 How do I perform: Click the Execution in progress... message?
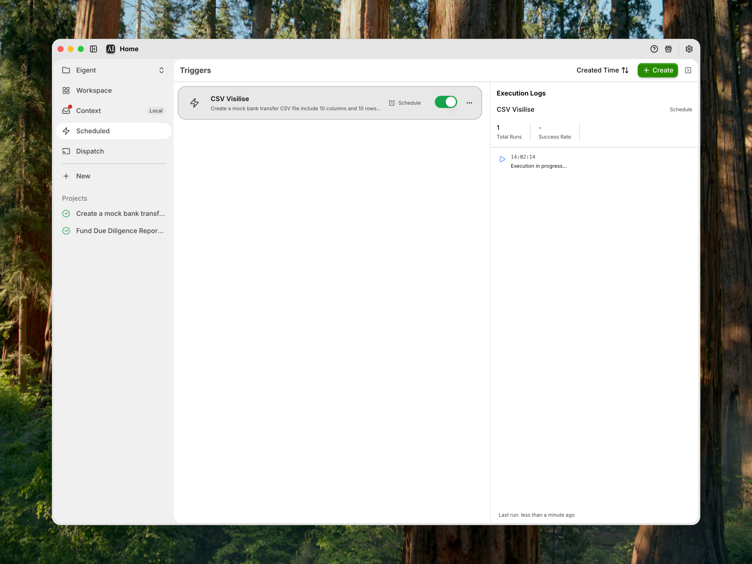pyautogui.click(x=538, y=166)
